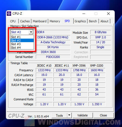Click the JEDEC #11 column header

pyautogui.click(x=62, y=66)
